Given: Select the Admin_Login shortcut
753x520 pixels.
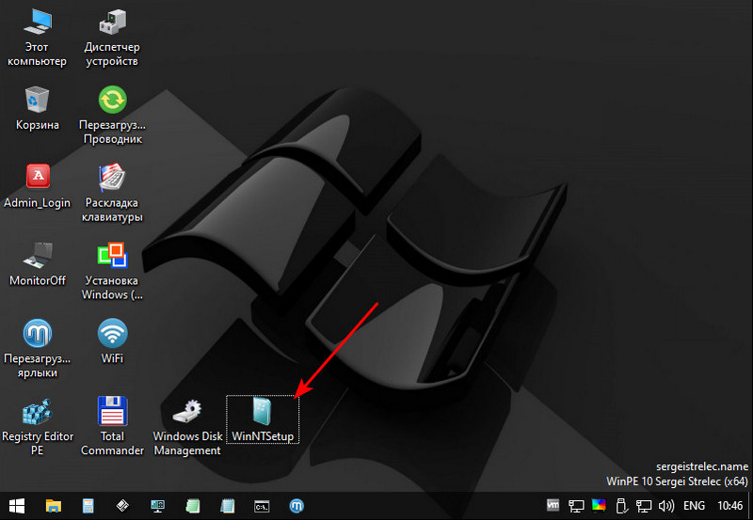Looking at the screenshot, I should [x=38, y=186].
